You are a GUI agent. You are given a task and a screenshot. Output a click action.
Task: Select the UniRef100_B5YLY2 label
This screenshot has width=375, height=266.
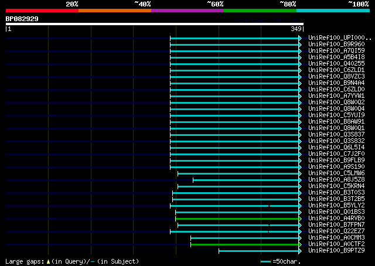tap(336, 206)
